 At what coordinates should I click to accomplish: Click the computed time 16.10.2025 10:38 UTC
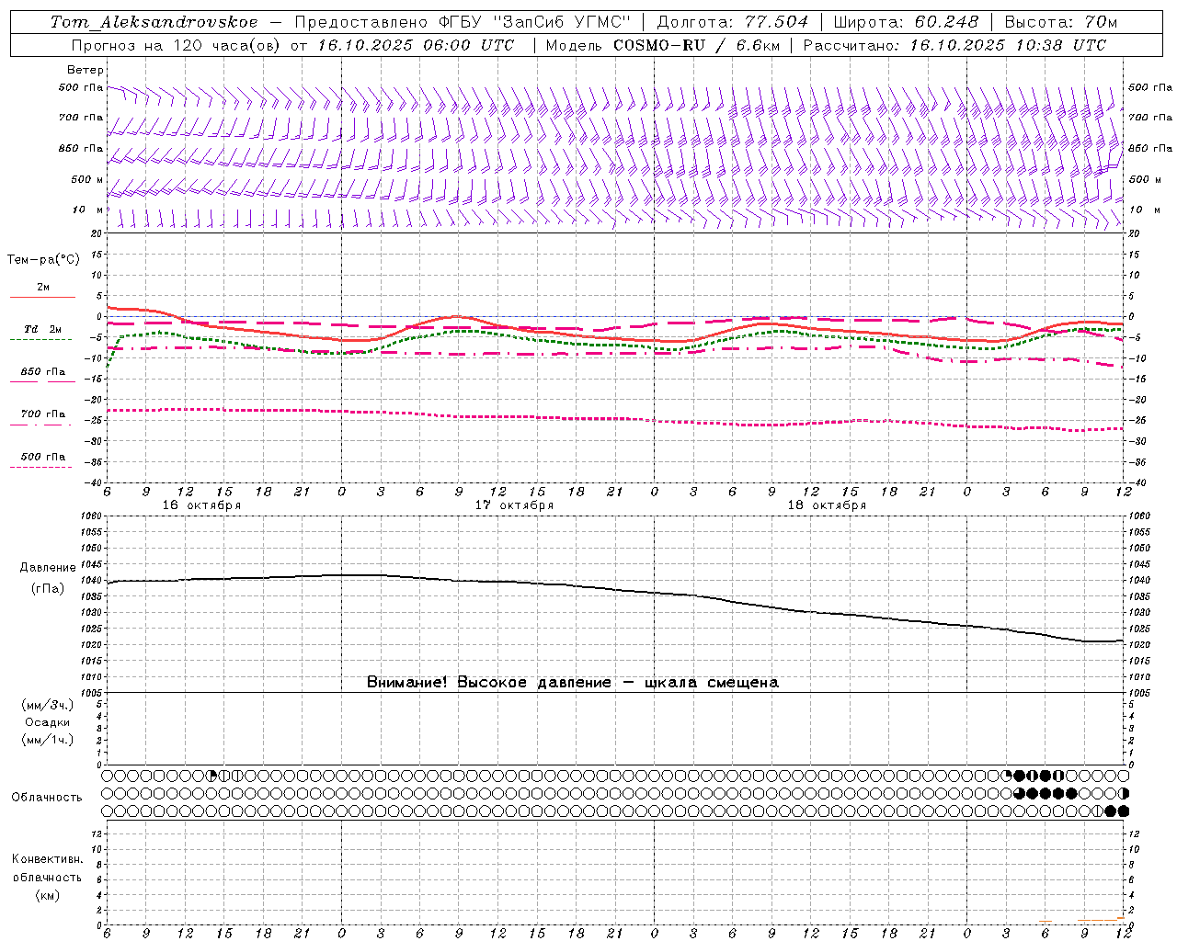coord(1008,45)
